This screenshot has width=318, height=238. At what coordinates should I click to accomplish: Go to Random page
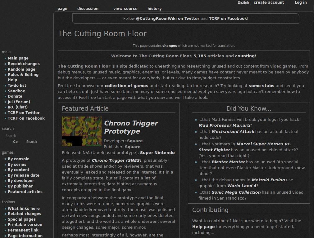coord(21,69)
